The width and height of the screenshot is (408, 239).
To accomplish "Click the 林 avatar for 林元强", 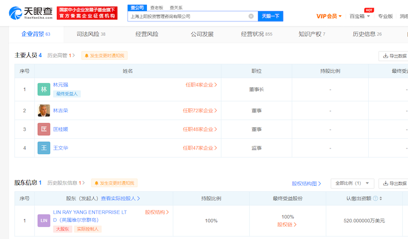I will point(44,89).
